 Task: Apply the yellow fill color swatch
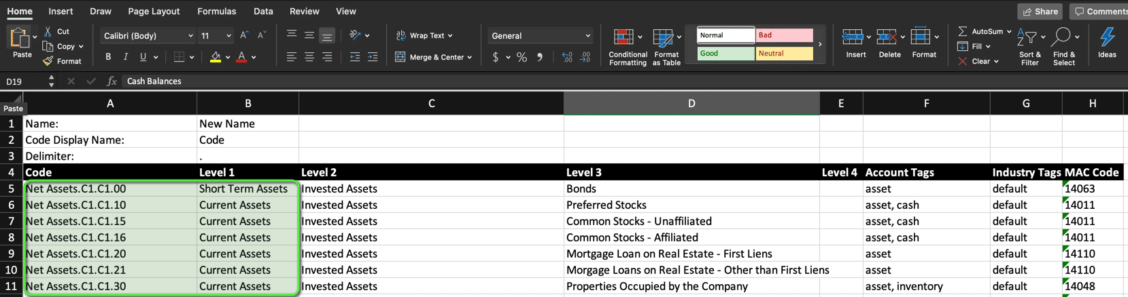click(216, 58)
